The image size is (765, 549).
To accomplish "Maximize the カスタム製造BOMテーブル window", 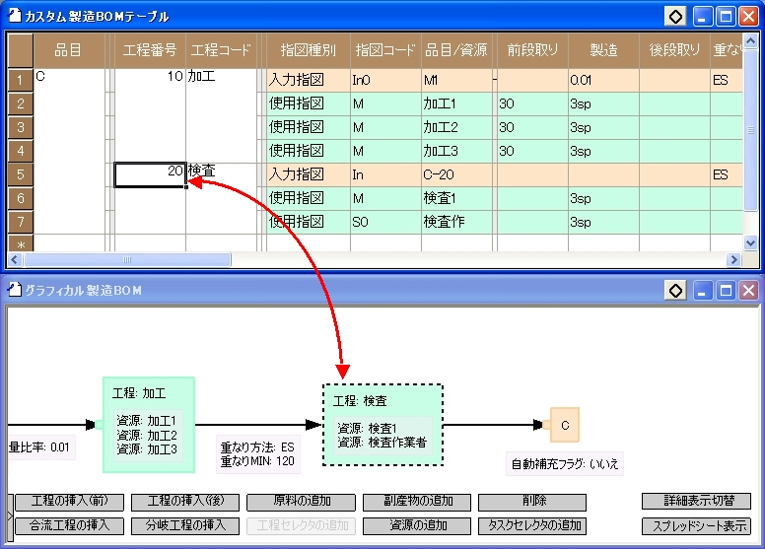I will pyautogui.click(x=726, y=17).
